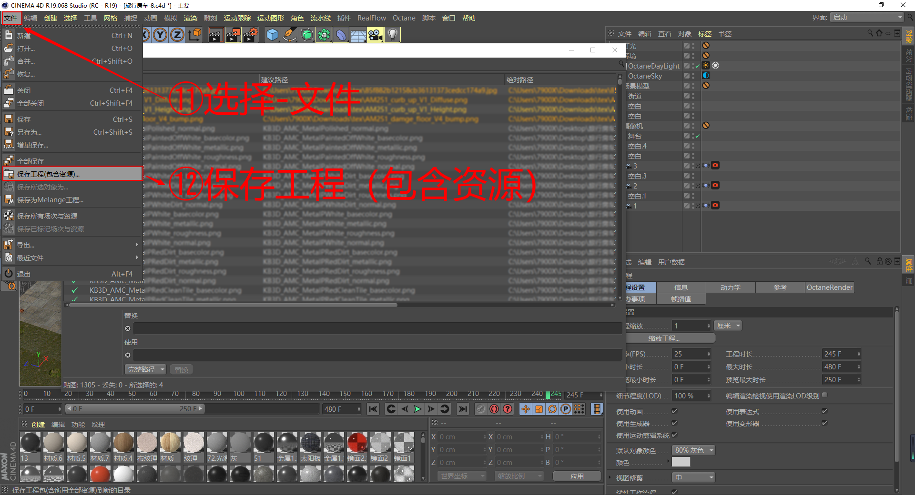This screenshot has height=495, width=915.
Task: Click the render view clapperboard icon
Action: coord(215,35)
